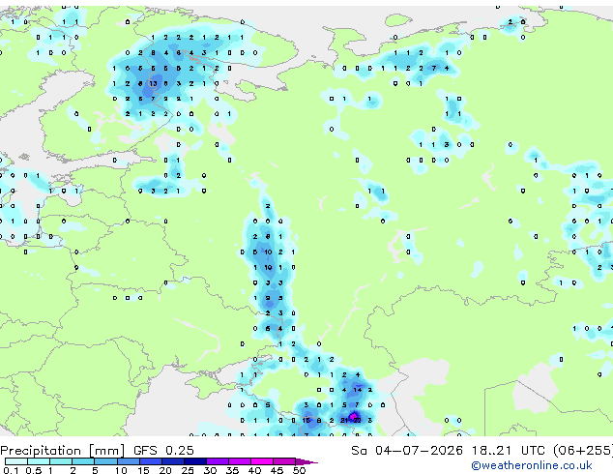Viewport: 613px width, 474px height.
Task: Select the dark navy 25–30 mm legend swatch
Action: click(x=195, y=461)
